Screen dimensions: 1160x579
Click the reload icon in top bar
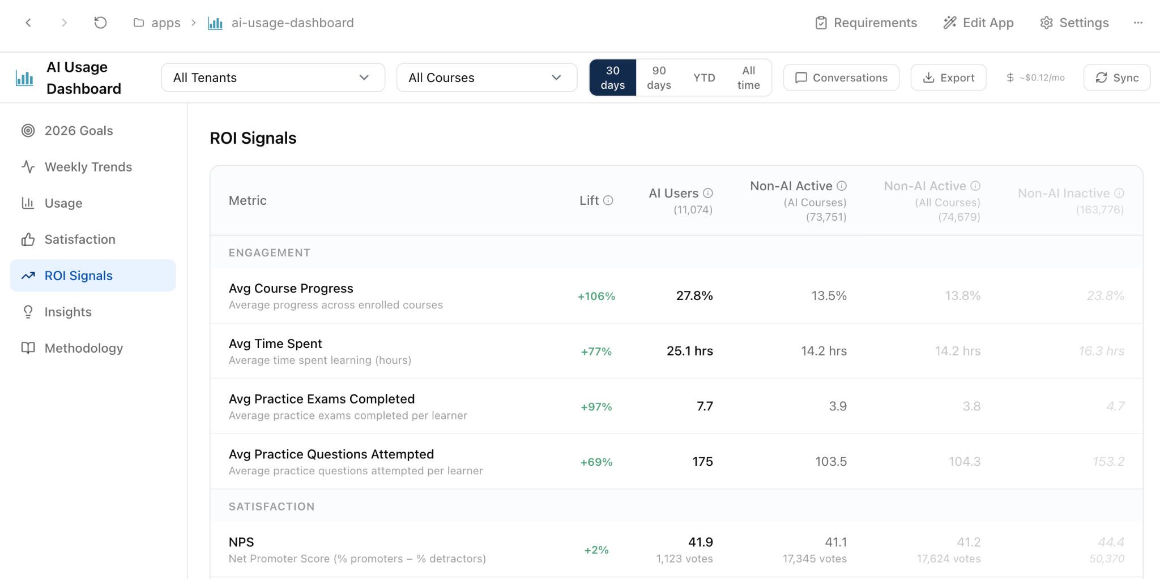pos(100,23)
